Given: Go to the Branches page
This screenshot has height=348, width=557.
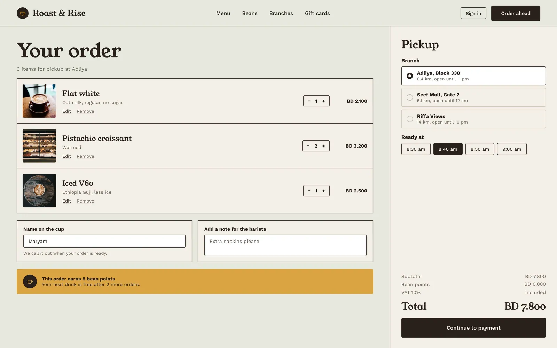Looking at the screenshot, I should click(281, 13).
